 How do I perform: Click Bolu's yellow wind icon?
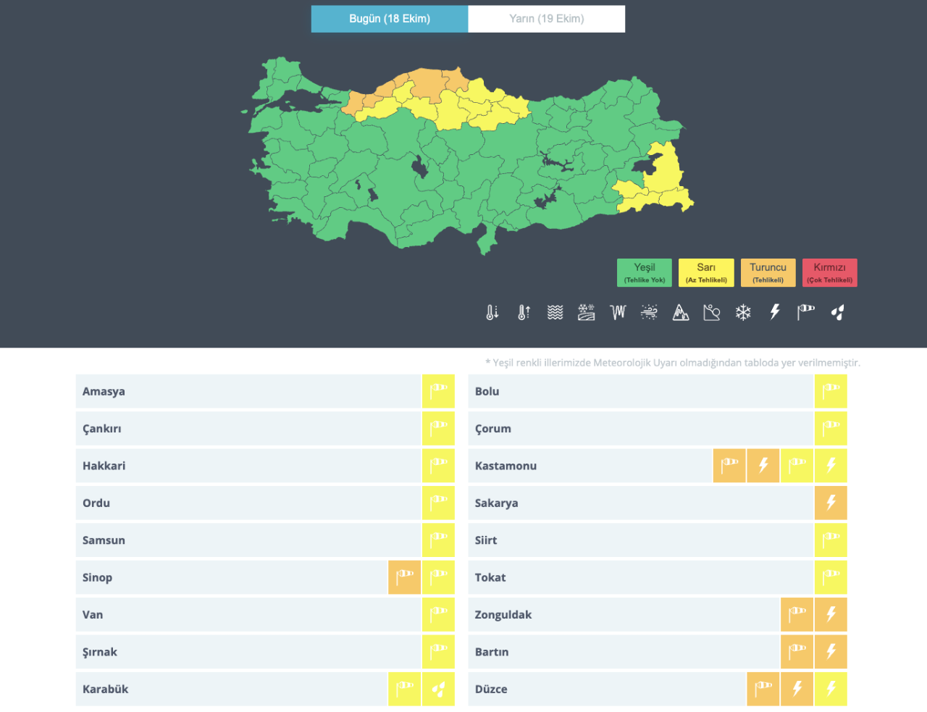click(831, 391)
